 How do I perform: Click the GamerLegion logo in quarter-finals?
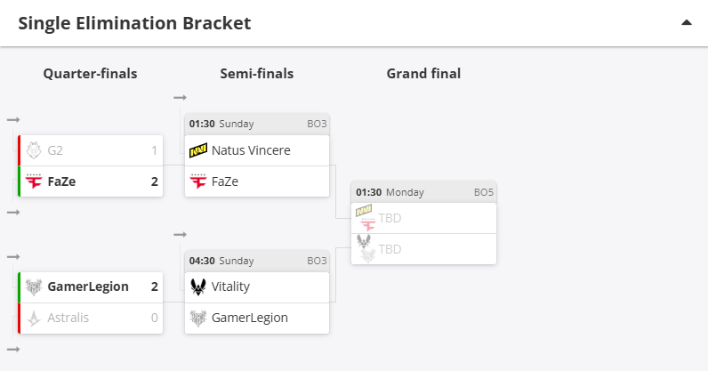tap(34, 286)
